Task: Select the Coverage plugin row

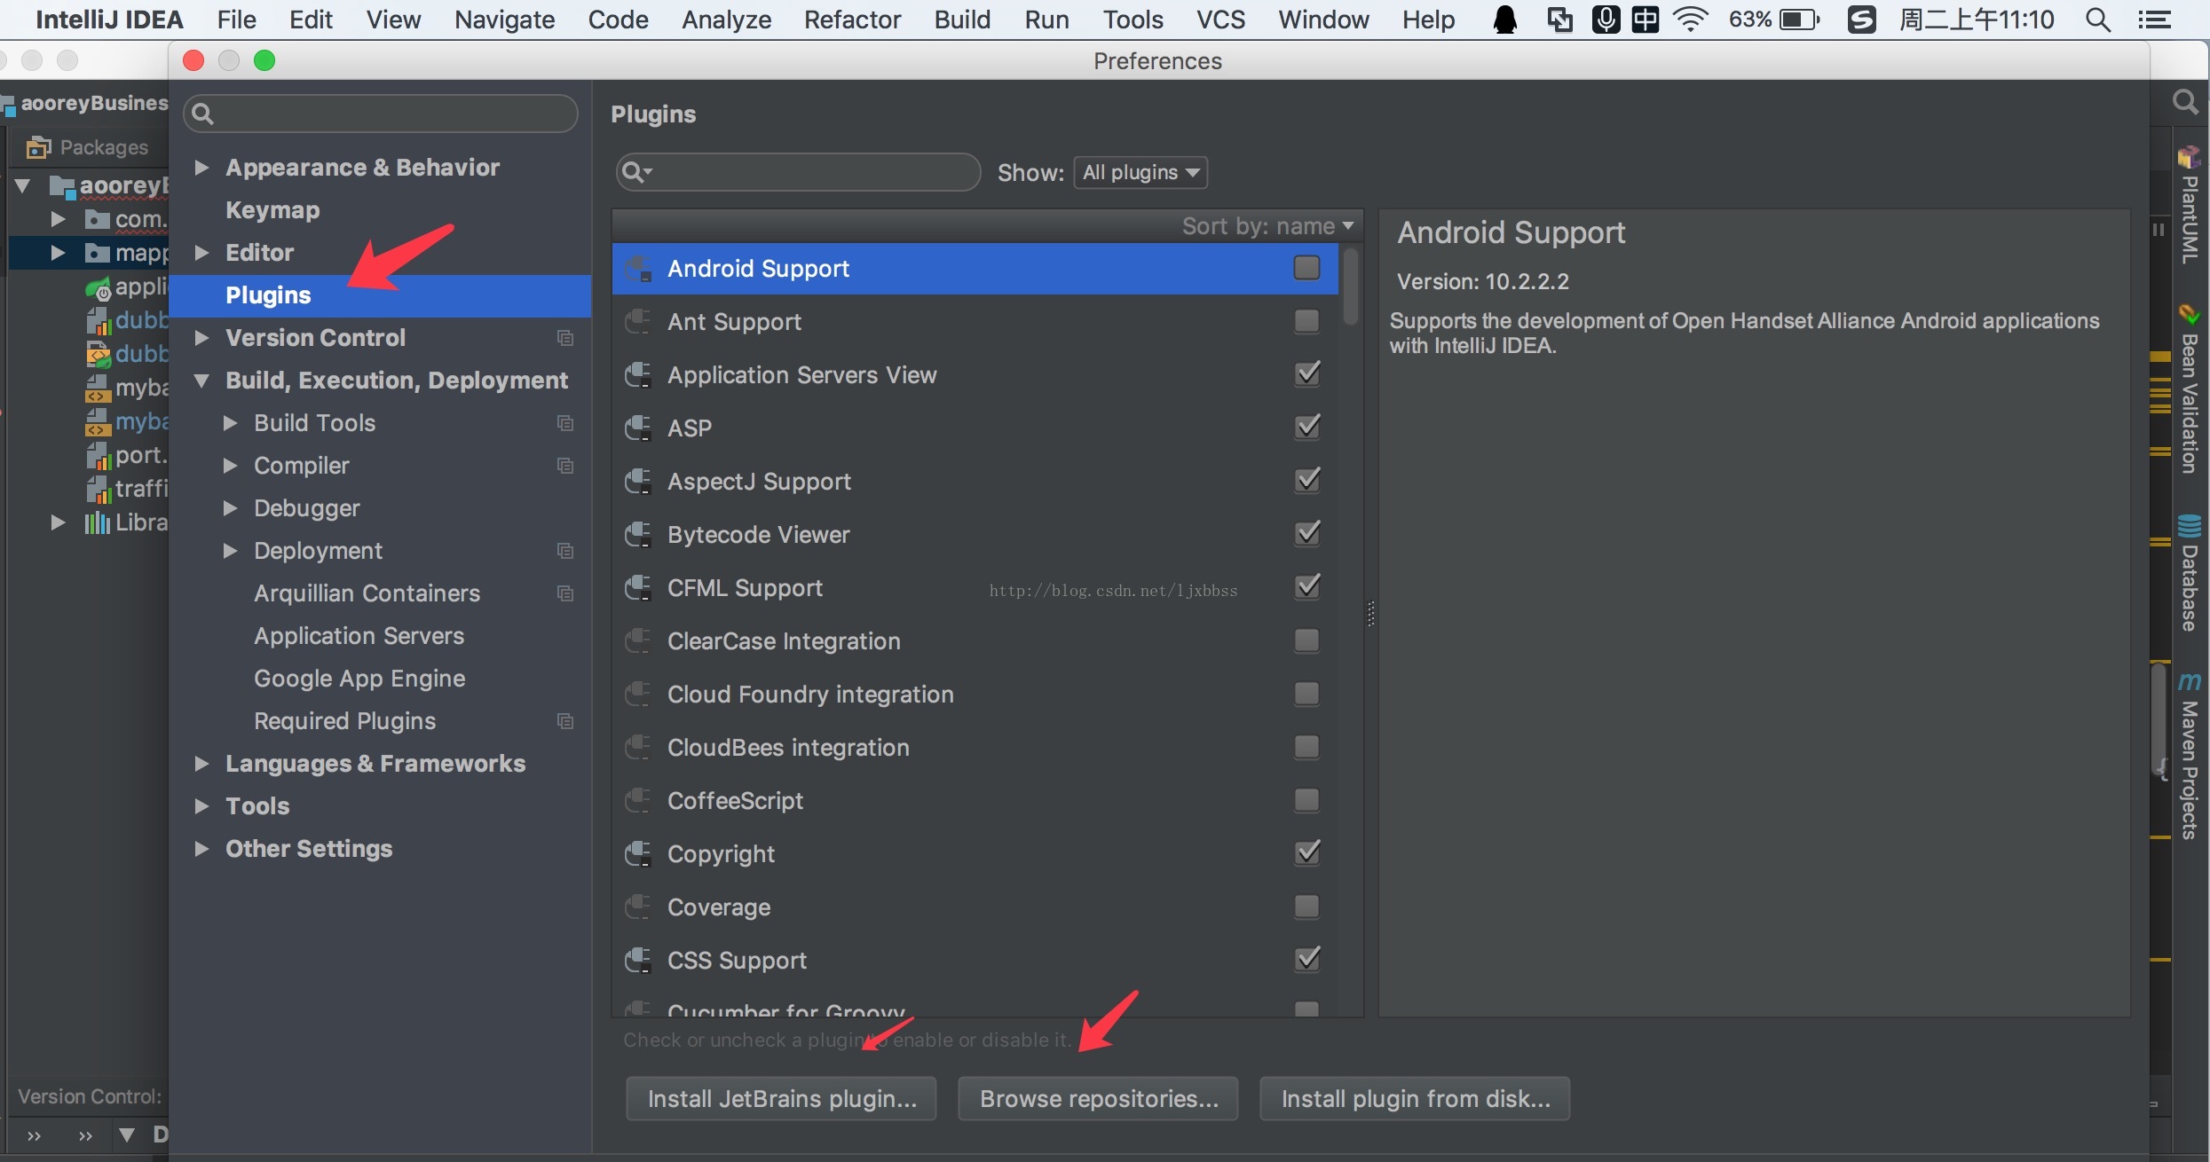Action: pos(975,907)
